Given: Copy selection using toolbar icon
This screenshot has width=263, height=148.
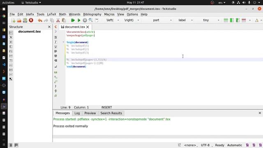Looking at the screenshot, I should [x=52, y=20].
